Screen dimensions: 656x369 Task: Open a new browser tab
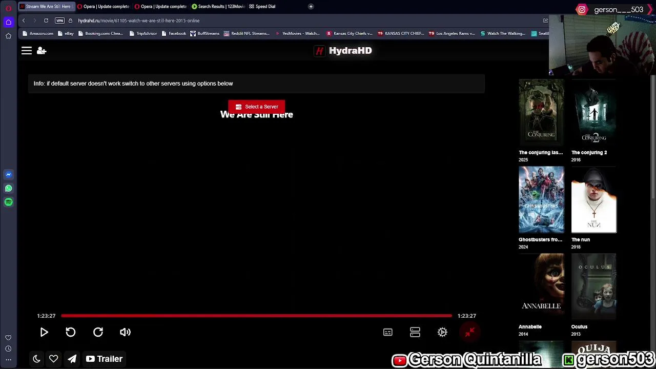[311, 7]
